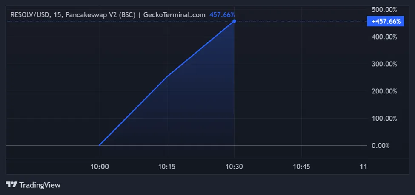This screenshot has width=415, height=195.
Task: Click the 100.00% axis label
Action: [384, 119]
